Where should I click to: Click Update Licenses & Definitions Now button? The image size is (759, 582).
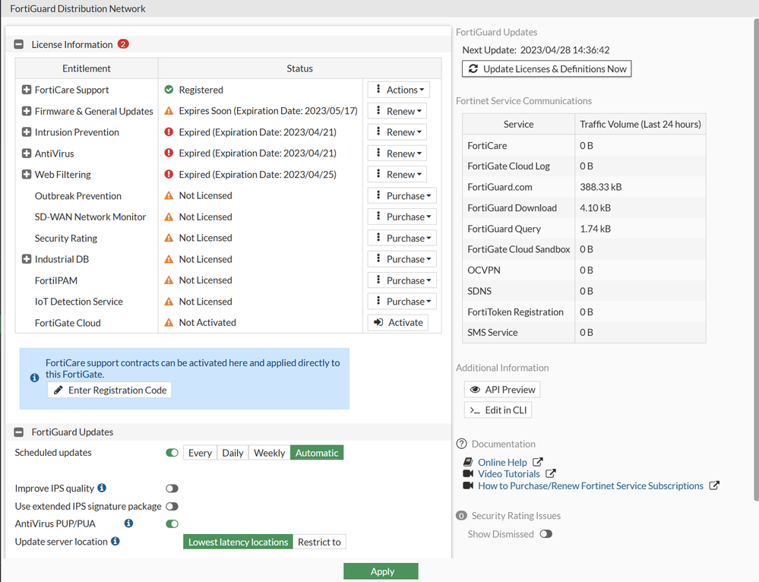pos(547,69)
